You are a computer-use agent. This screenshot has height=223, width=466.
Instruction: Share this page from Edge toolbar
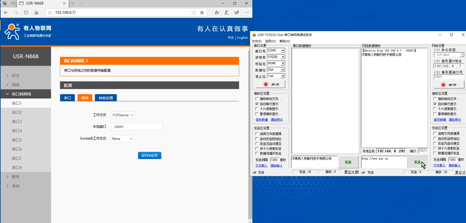[237, 13]
